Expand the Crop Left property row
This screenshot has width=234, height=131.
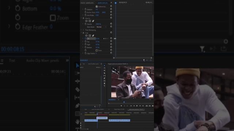click(83, 39)
